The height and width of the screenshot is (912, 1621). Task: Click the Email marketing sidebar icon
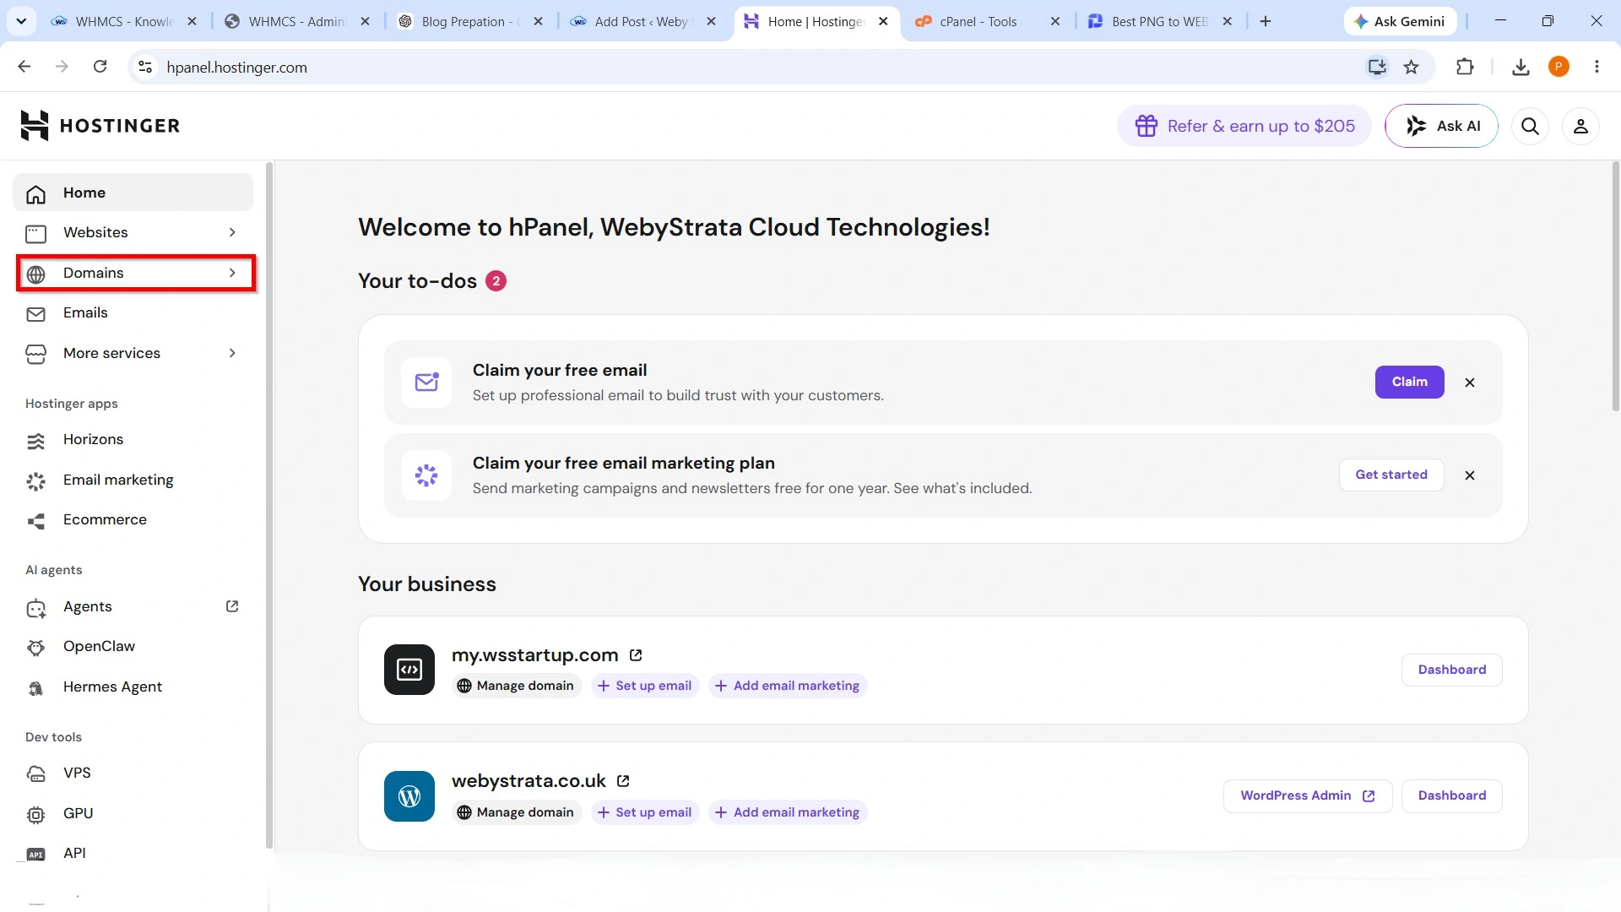point(35,481)
